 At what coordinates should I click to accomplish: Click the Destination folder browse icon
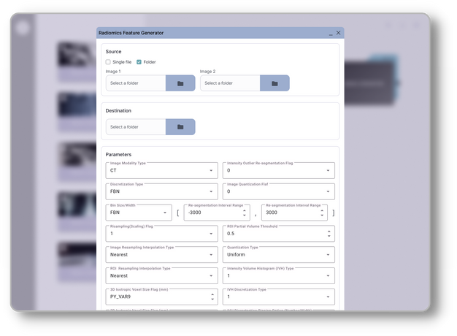(180, 127)
